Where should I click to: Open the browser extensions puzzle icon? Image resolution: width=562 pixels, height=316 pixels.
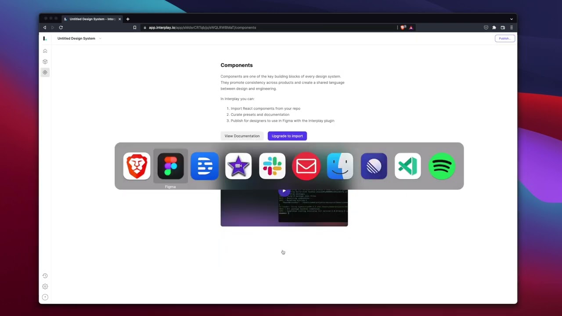(494, 28)
